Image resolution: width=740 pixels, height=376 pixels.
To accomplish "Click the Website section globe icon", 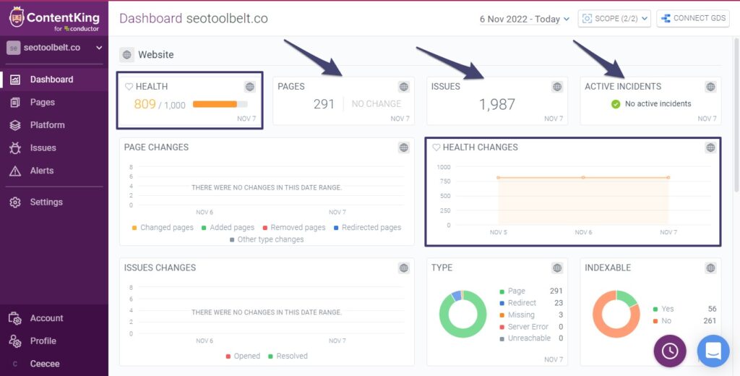I will click(x=126, y=55).
